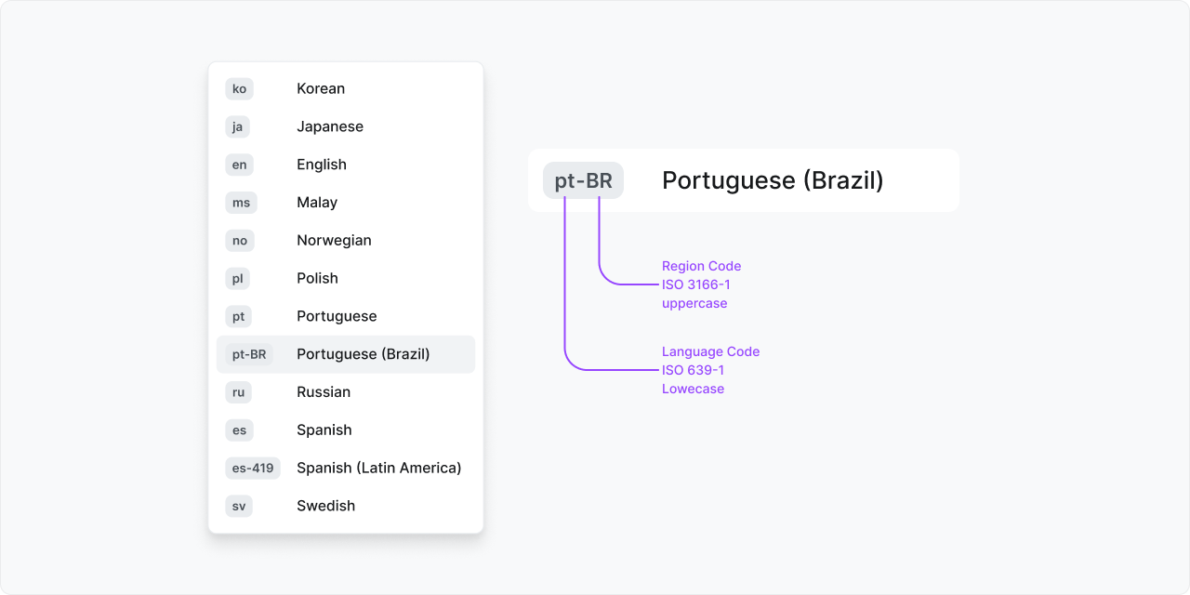Select the Portuguese option
Viewport: 1190px width, 595px height.
click(346, 316)
